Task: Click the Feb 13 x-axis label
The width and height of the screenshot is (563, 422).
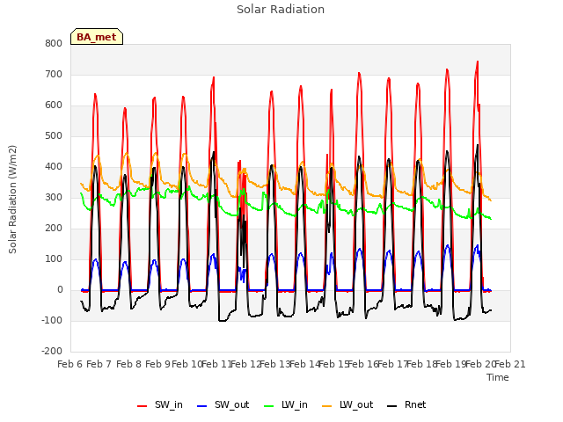Action: point(275,364)
